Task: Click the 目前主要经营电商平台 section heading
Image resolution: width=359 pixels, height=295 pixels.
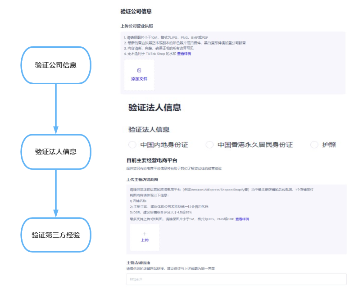Action: 152,160
